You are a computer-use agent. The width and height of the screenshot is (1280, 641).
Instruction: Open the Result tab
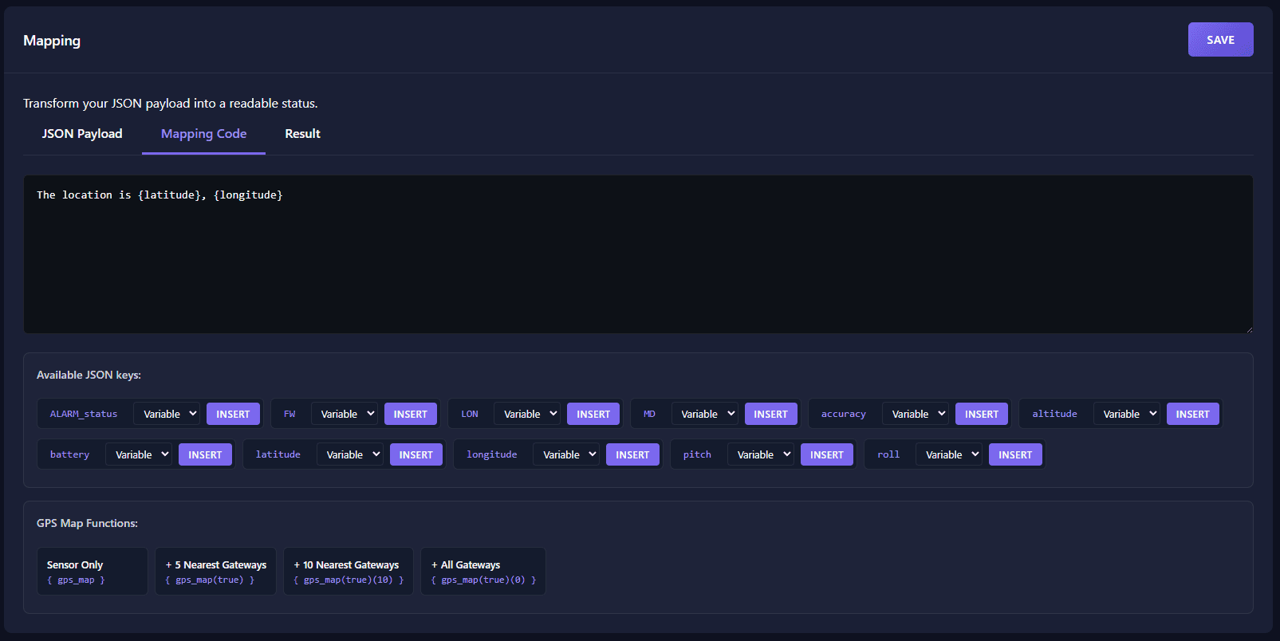tap(302, 134)
